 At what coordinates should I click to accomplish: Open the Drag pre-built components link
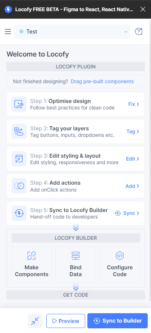coord(102,82)
